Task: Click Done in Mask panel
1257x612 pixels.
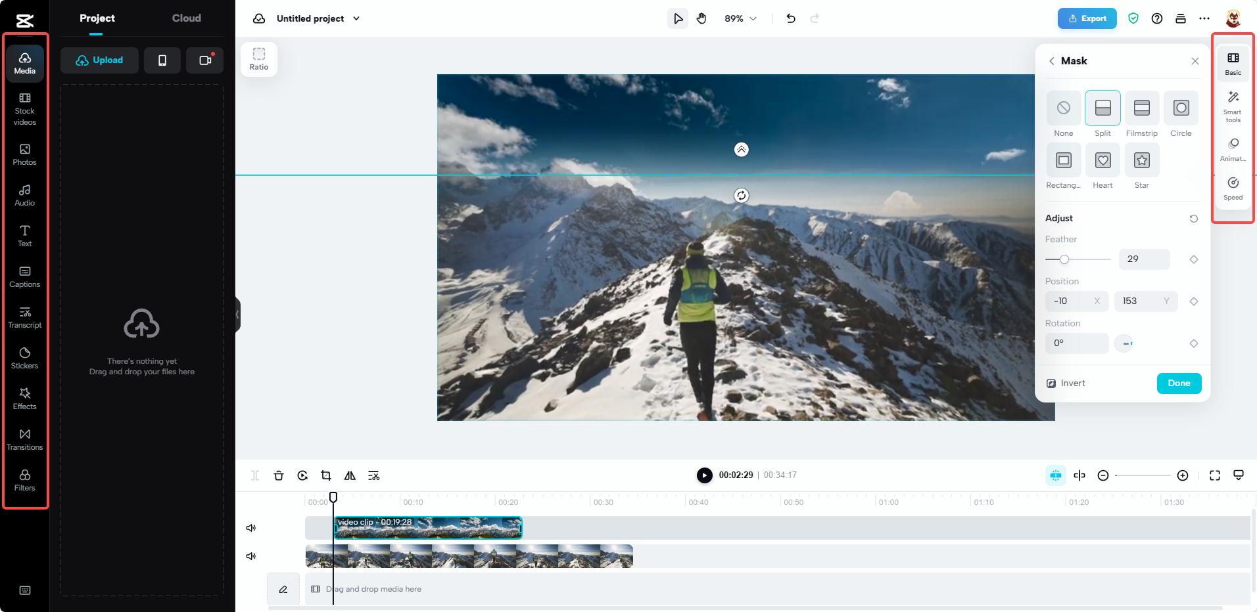Action: (x=1179, y=383)
